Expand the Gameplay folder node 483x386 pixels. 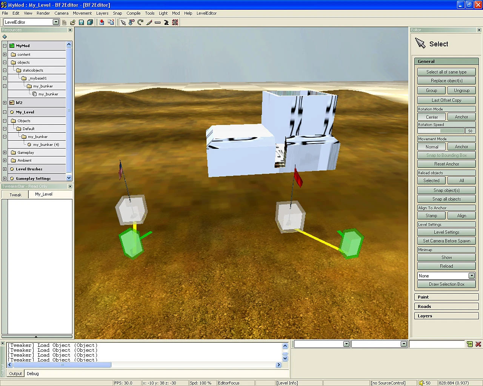[5, 153]
